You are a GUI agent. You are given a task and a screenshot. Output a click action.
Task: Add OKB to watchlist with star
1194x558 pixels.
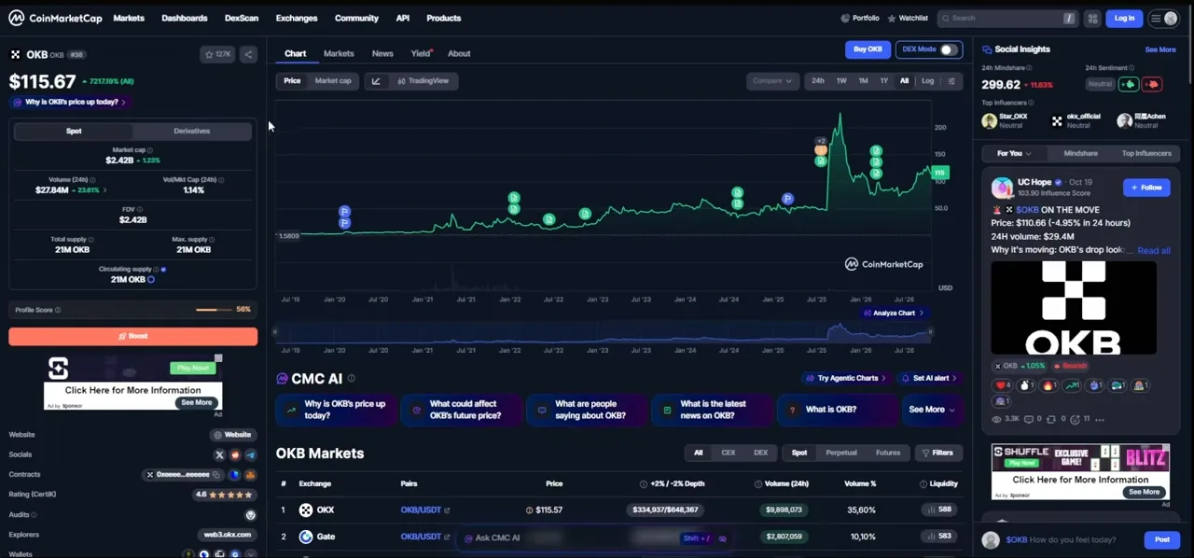[x=217, y=55]
